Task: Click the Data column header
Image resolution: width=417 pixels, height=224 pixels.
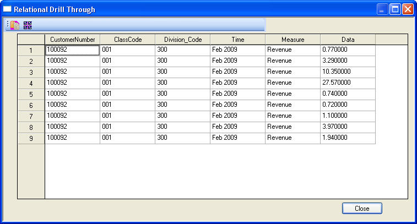Action: pyautogui.click(x=348, y=40)
